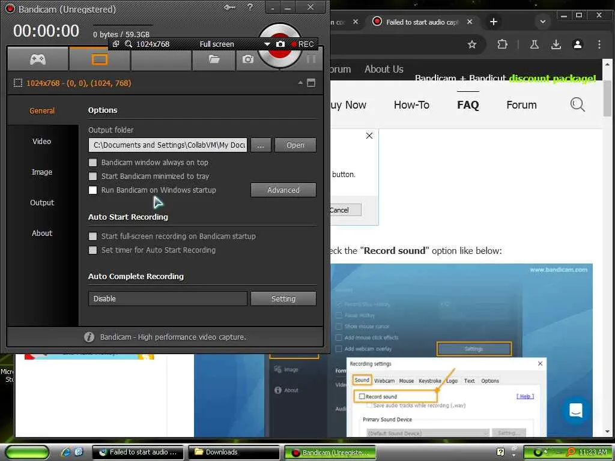Enable Set timer for Auto Start Recording

[x=92, y=250]
